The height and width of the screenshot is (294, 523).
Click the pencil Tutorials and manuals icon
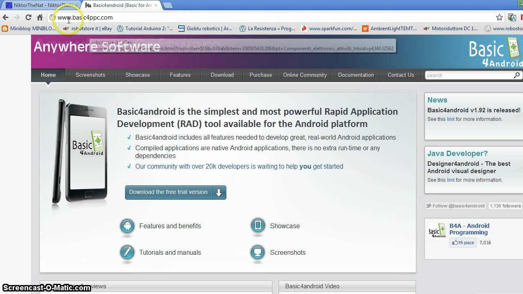(127, 252)
